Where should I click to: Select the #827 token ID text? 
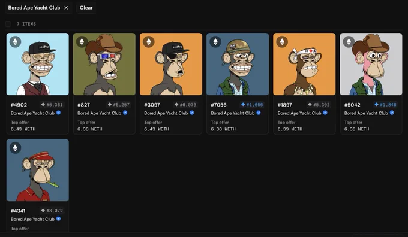(x=83, y=105)
